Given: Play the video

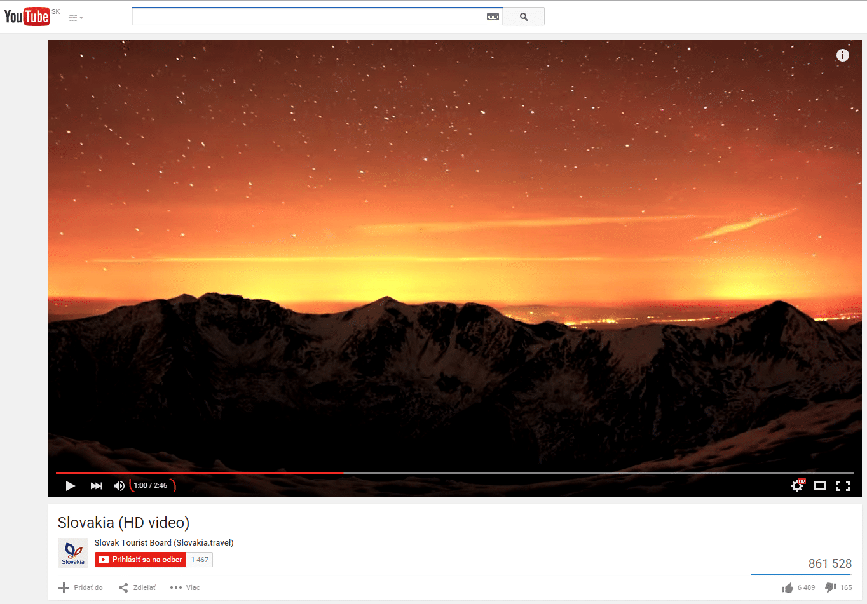Looking at the screenshot, I should [70, 486].
